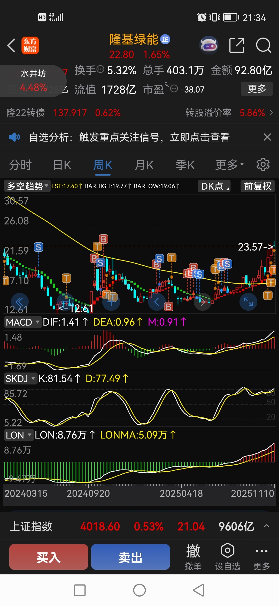The width and height of the screenshot is (279, 606).
Task: Tap 换手 info smiley icon
Action: click(x=100, y=69)
